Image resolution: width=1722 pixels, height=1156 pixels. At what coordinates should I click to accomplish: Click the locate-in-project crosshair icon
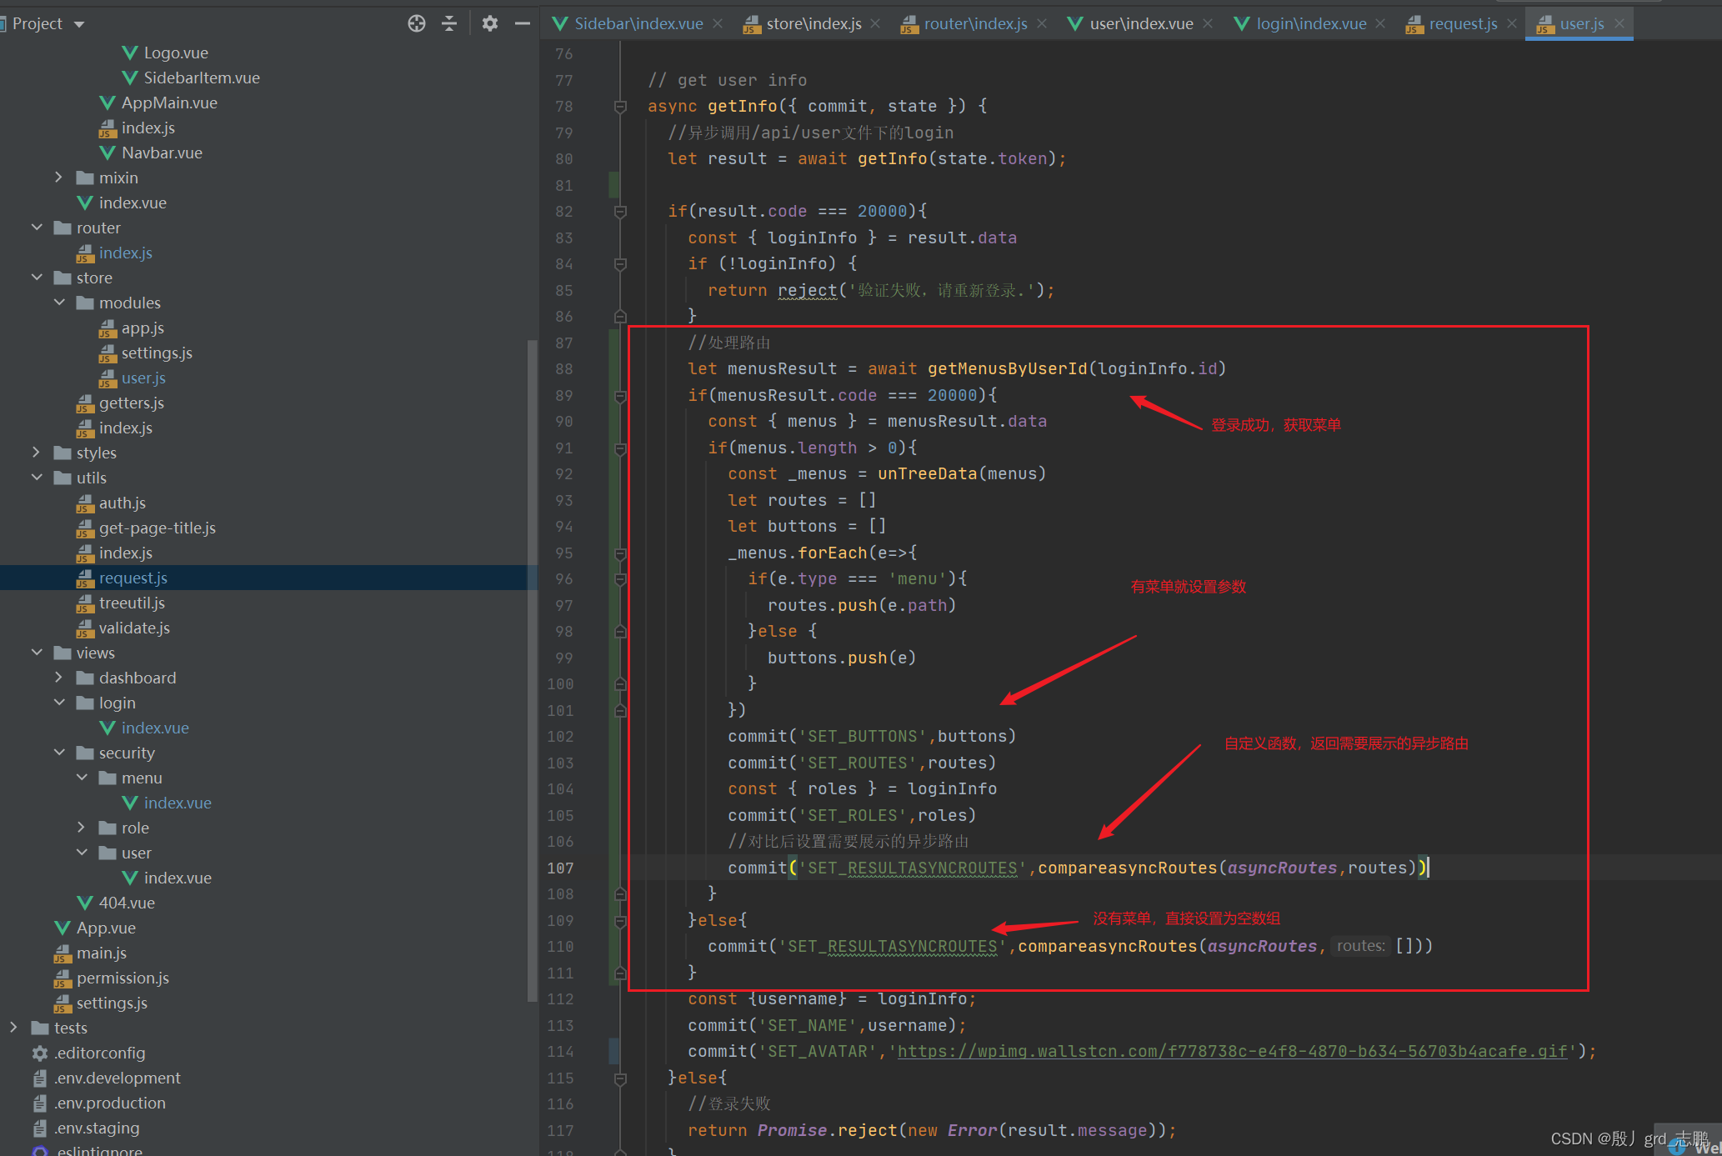(x=417, y=23)
